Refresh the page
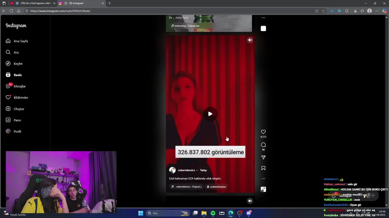 [11, 11]
